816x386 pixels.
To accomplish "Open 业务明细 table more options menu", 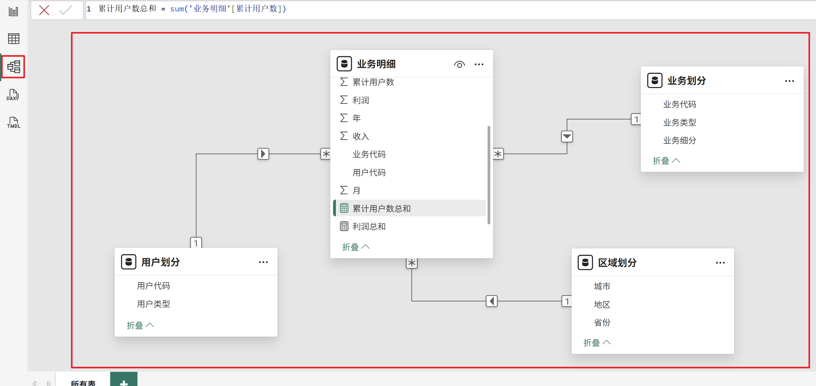I will [479, 64].
